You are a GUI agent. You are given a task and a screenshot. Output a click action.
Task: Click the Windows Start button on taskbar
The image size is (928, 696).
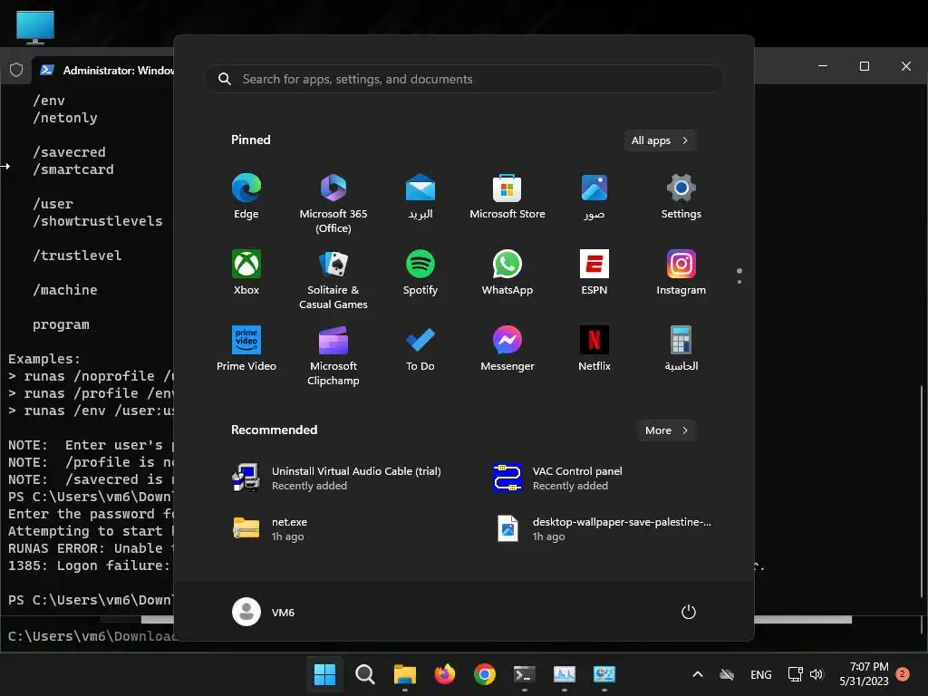click(x=324, y=674)
